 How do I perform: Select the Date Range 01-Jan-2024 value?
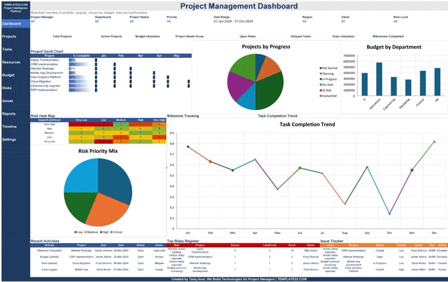point(233,21)
